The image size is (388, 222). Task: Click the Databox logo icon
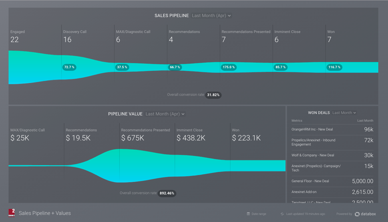click(x=357, y=214)
